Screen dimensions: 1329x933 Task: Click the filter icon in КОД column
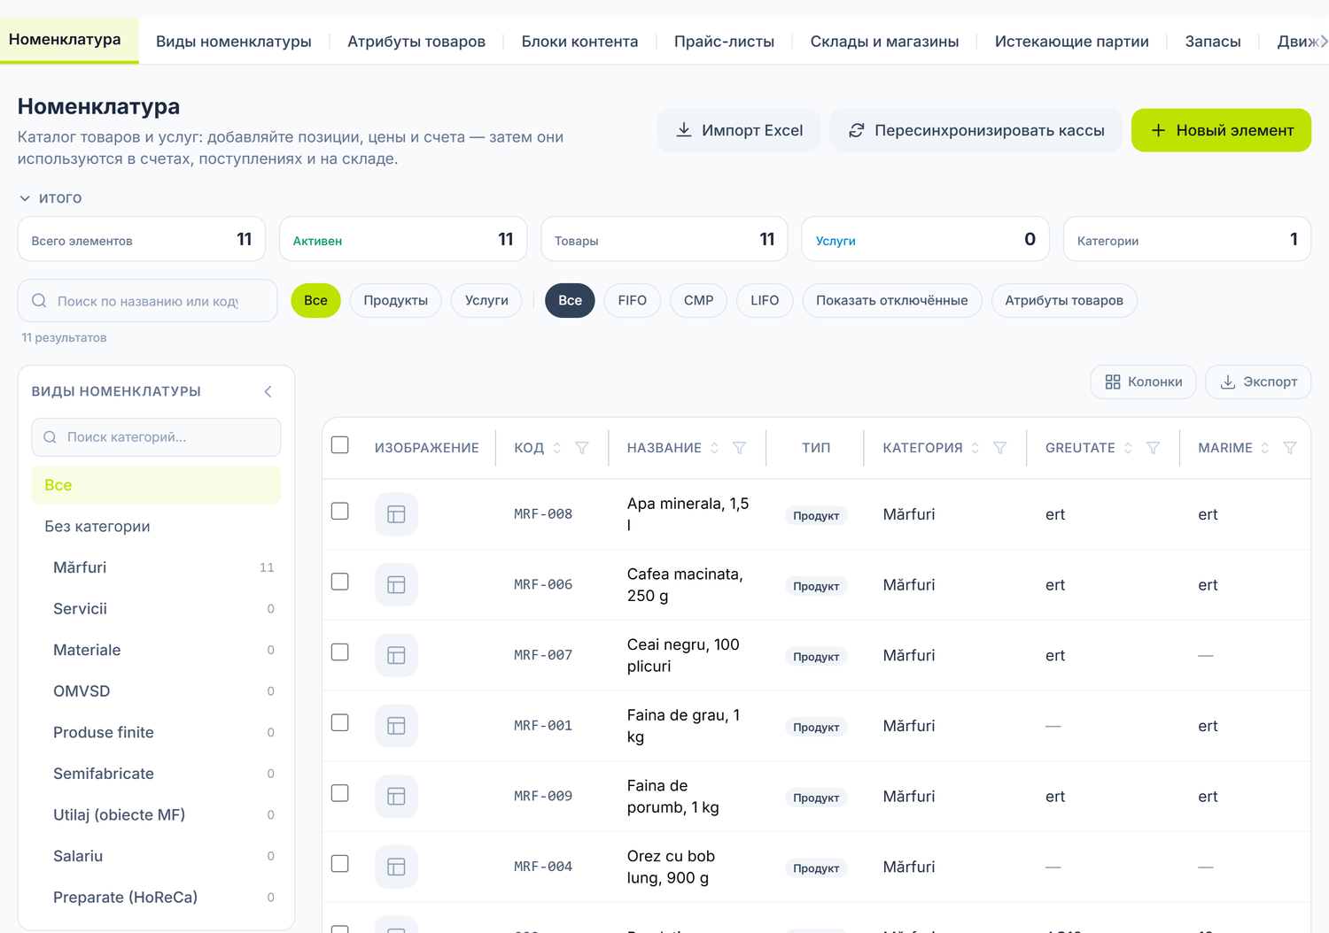pyautogui.click(x=582, y=448)
